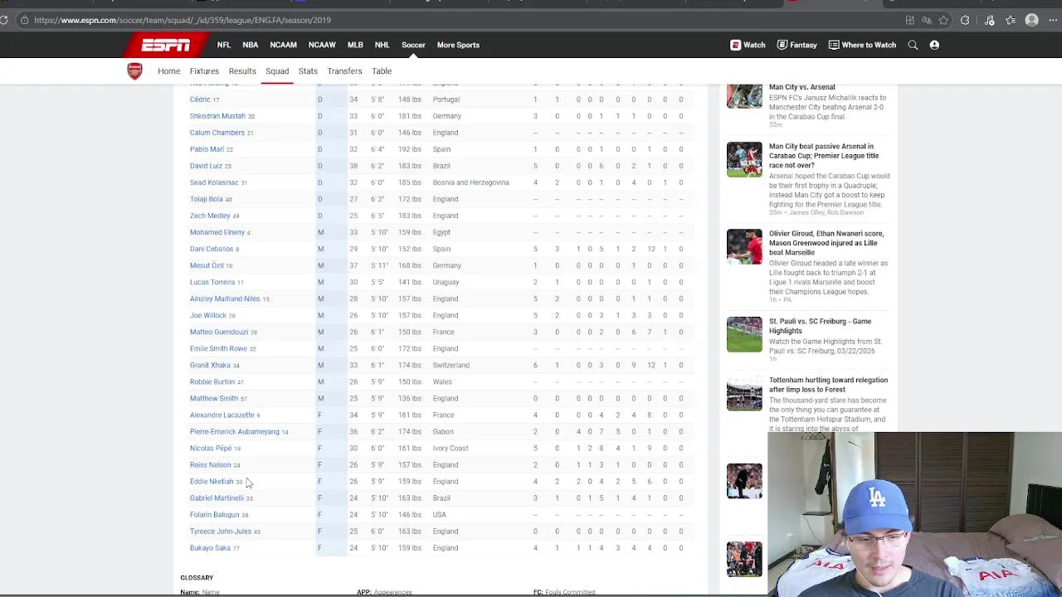Open player Folarin Balogun
The height and width of the screenshot is (597, 1062).
pyautogui.click(x=214, y=514)
